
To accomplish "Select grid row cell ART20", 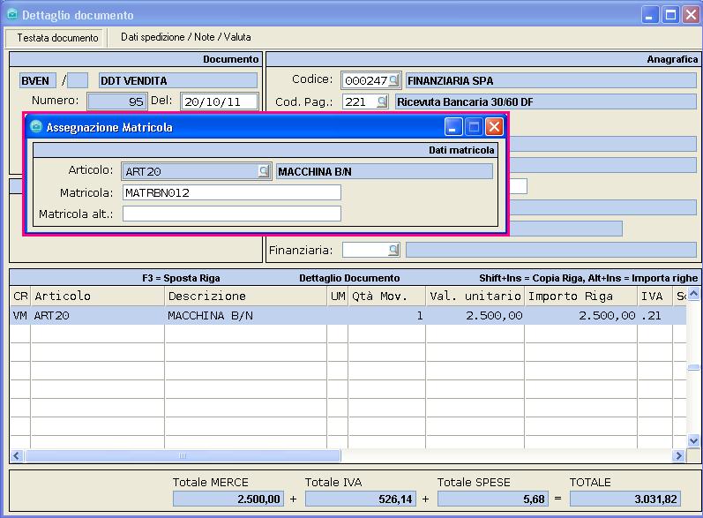I will (97, 316).
